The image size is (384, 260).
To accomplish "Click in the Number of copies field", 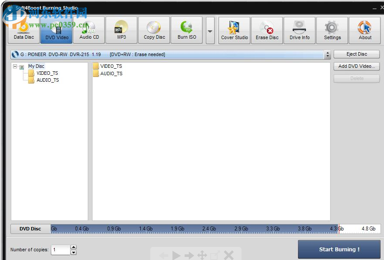I will click(x=60, y=250).
